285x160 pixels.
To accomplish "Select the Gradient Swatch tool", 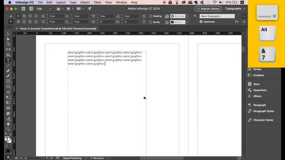I will click(x=8, y=103).
